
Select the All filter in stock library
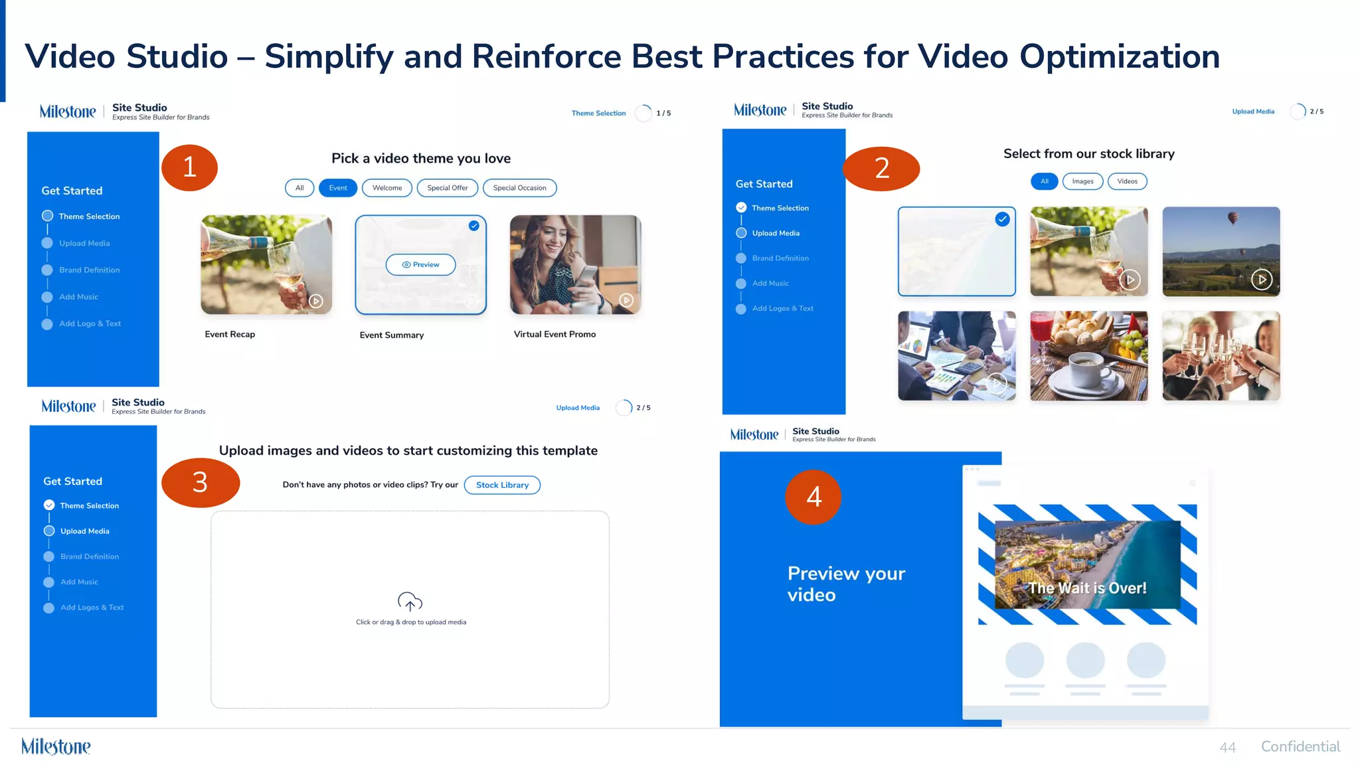click(x=1045, y=181)
